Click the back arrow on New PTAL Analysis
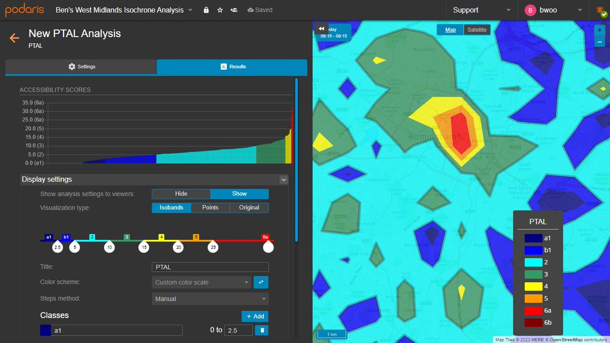 14,38
